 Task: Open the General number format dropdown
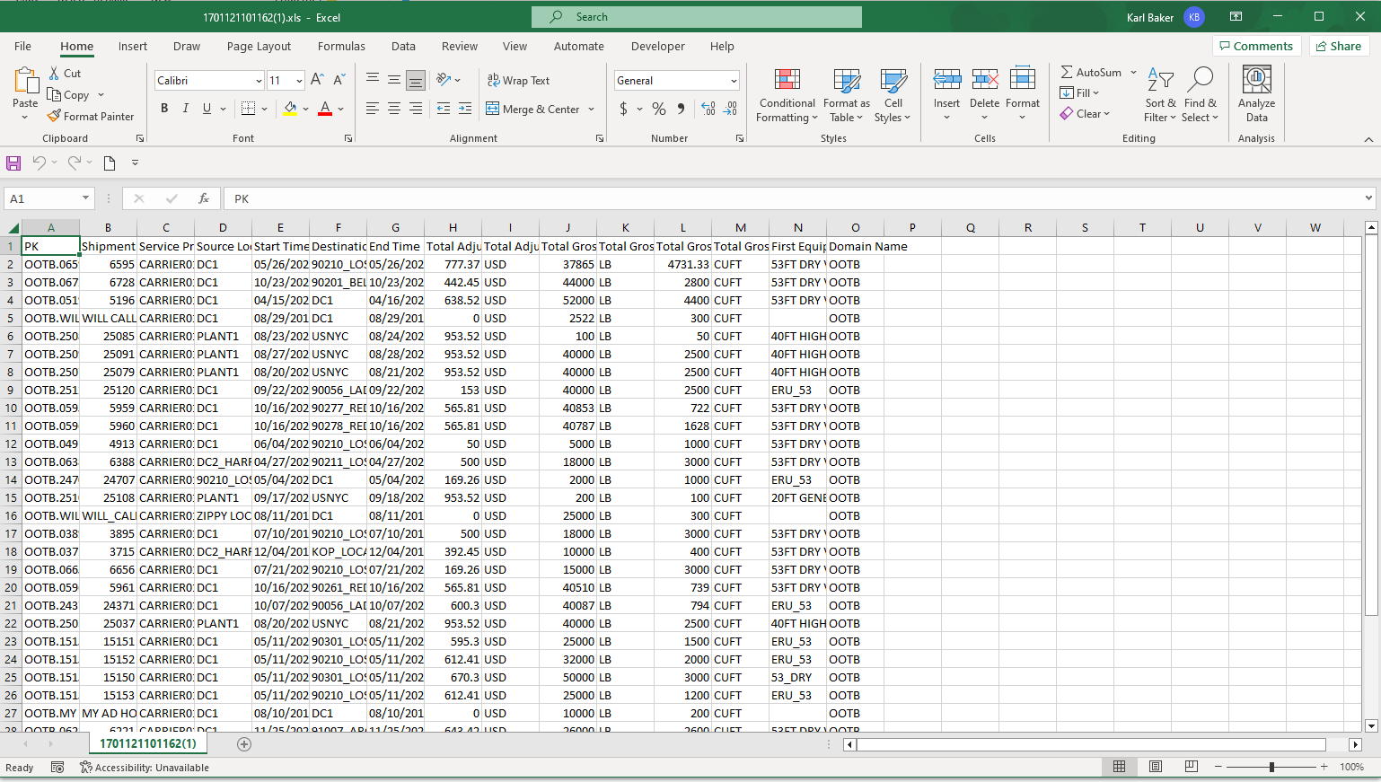(734, 81)
